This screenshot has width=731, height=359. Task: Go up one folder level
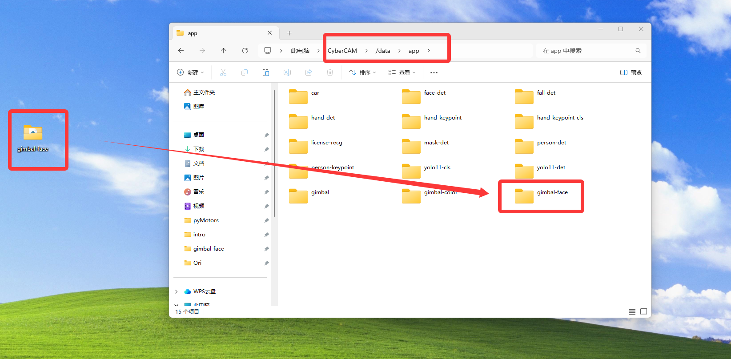pos(224,51)
